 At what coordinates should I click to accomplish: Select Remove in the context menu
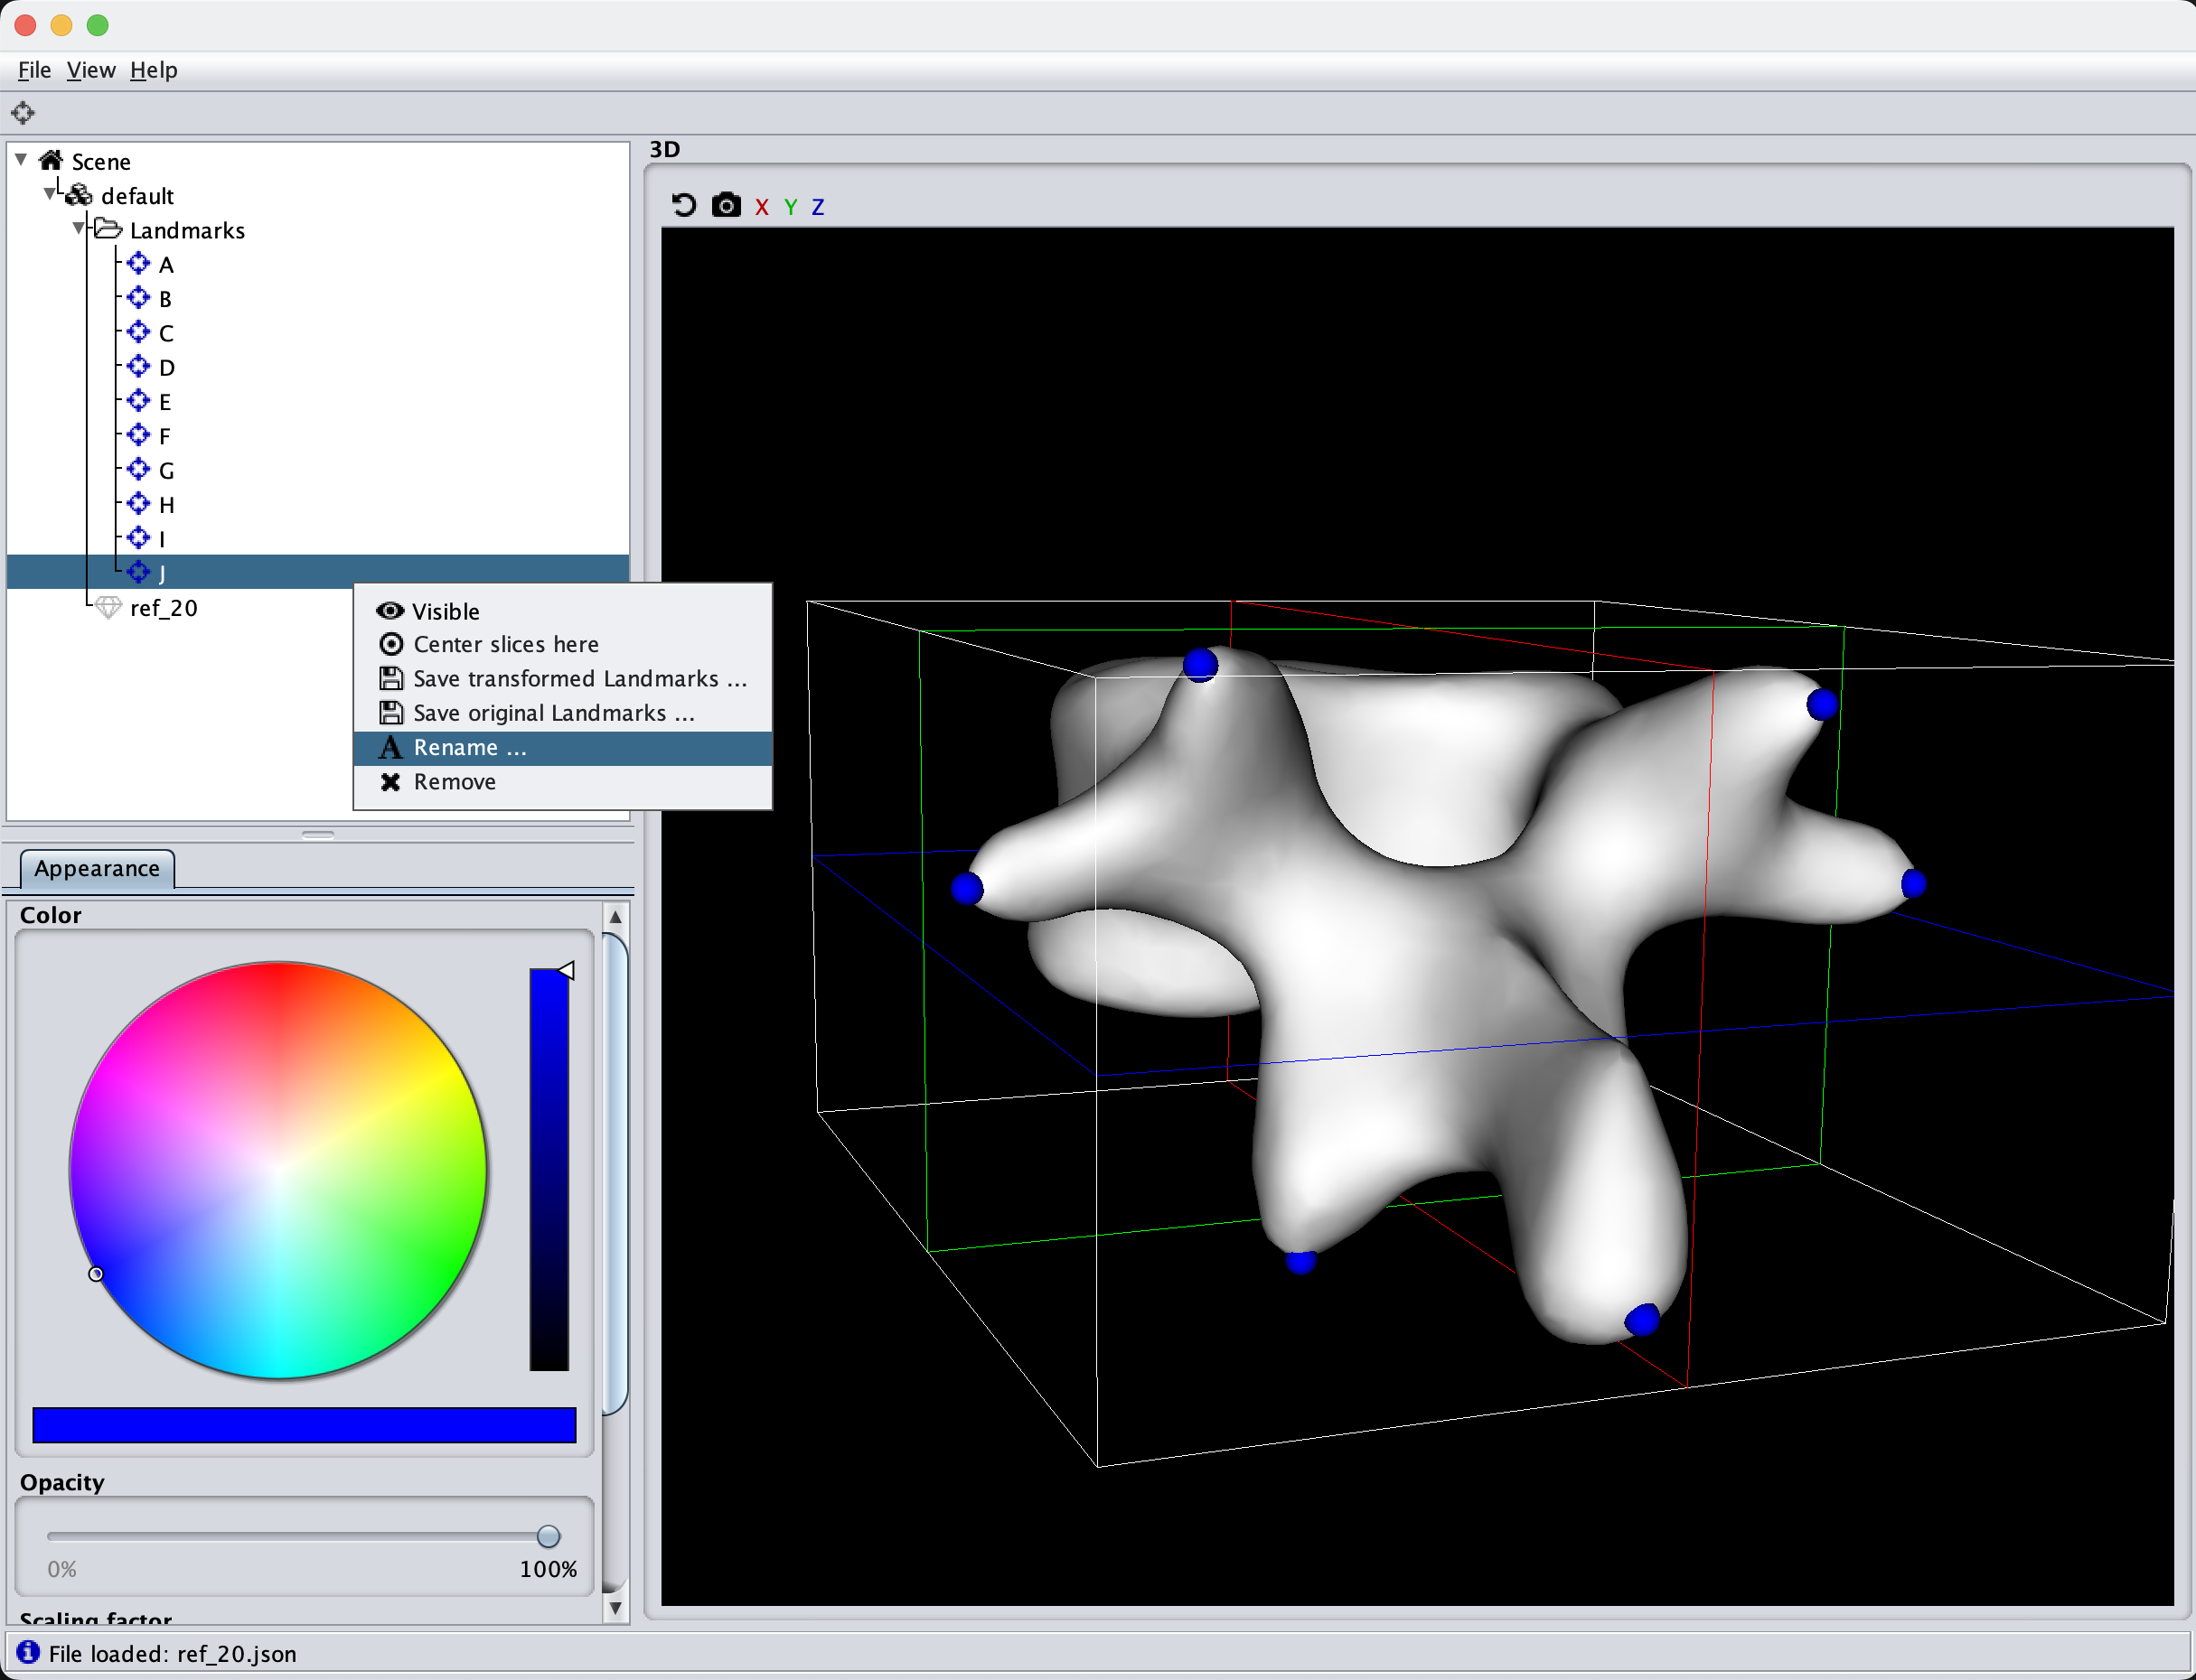[563, 782]
